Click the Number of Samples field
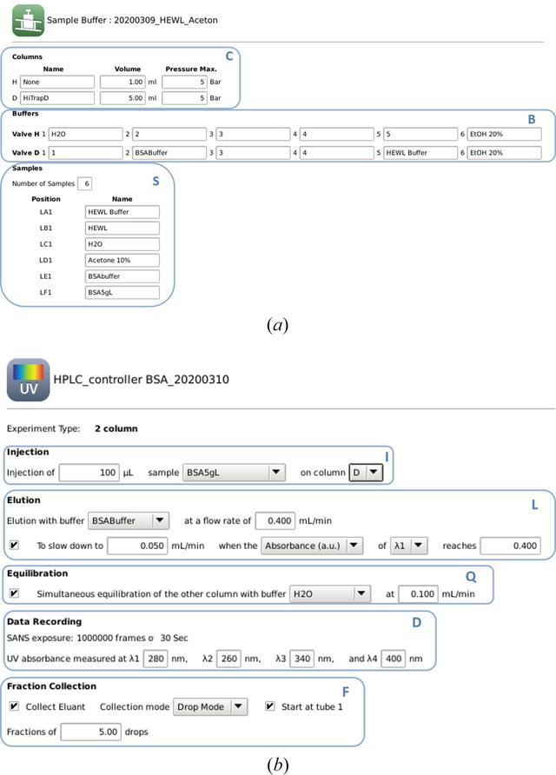 click(85, 183)
